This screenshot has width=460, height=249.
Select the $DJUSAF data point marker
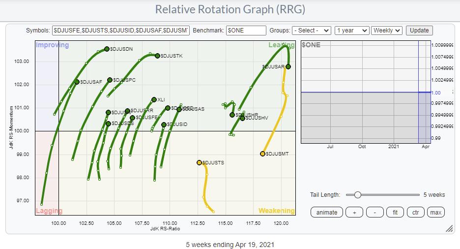click(77, 82)
